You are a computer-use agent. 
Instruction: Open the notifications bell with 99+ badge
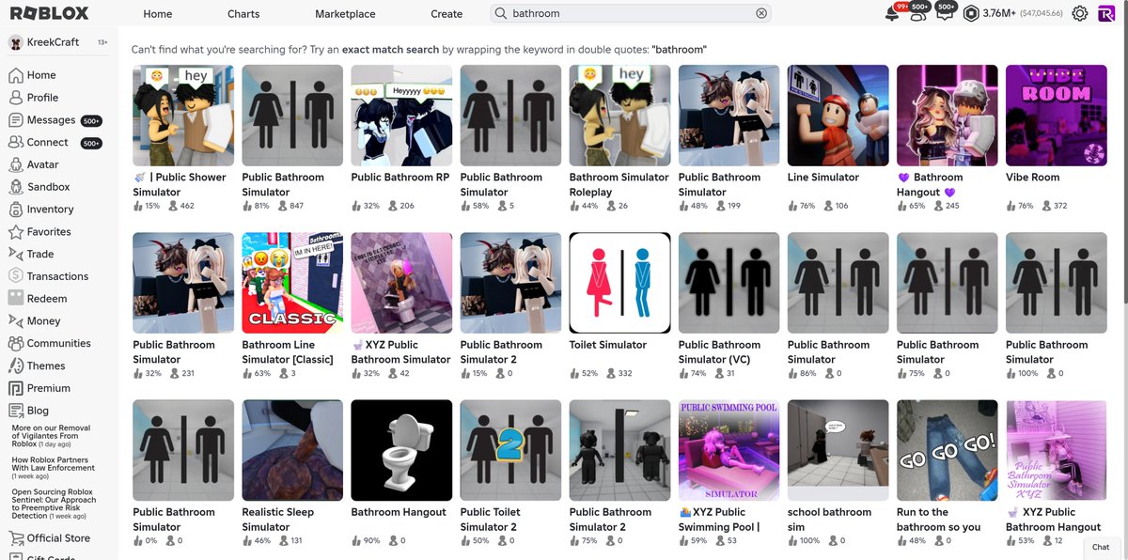[892, 14]
